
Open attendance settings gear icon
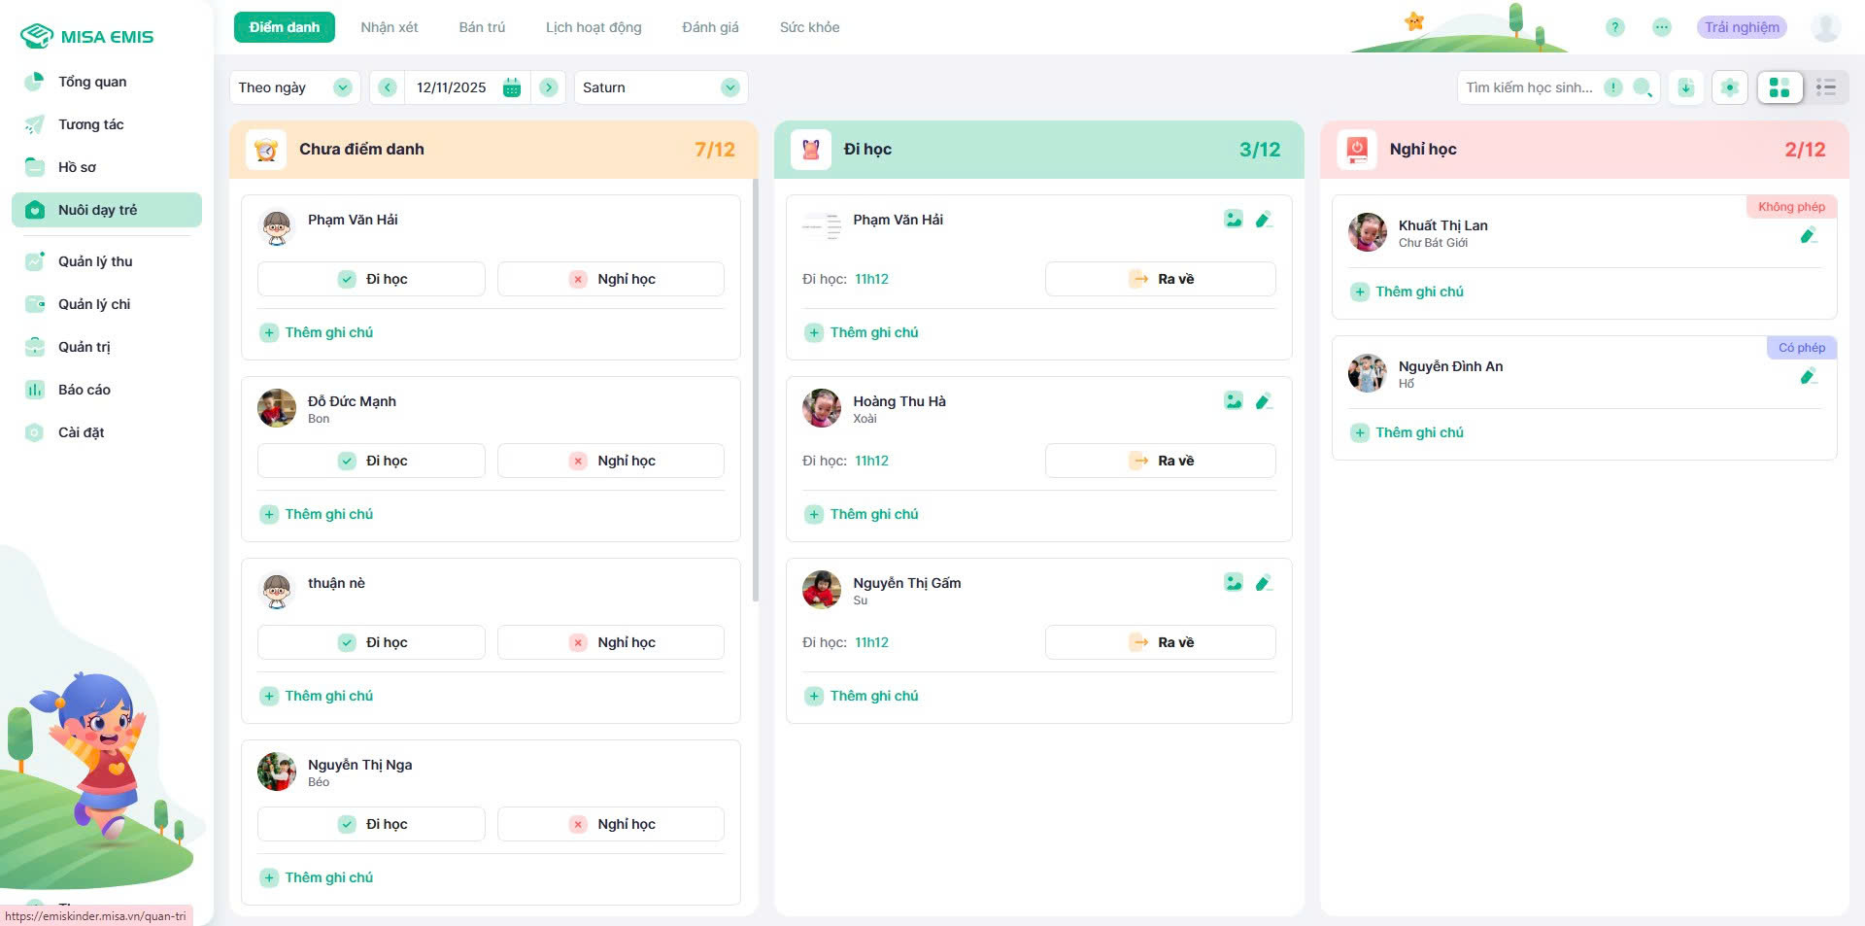pyautogui.click(x=1729, y=87)
